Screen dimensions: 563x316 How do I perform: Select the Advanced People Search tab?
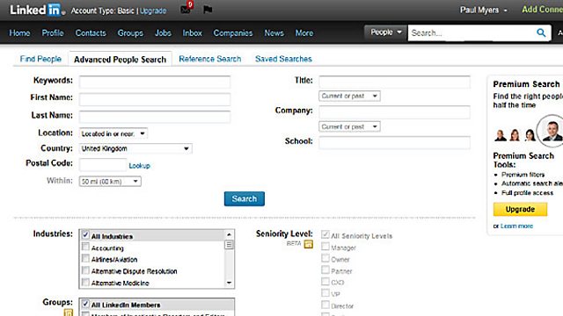pyautogui.click(x=120, y=60)
